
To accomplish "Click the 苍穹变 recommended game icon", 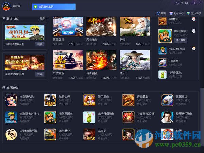I will (89, 134).
